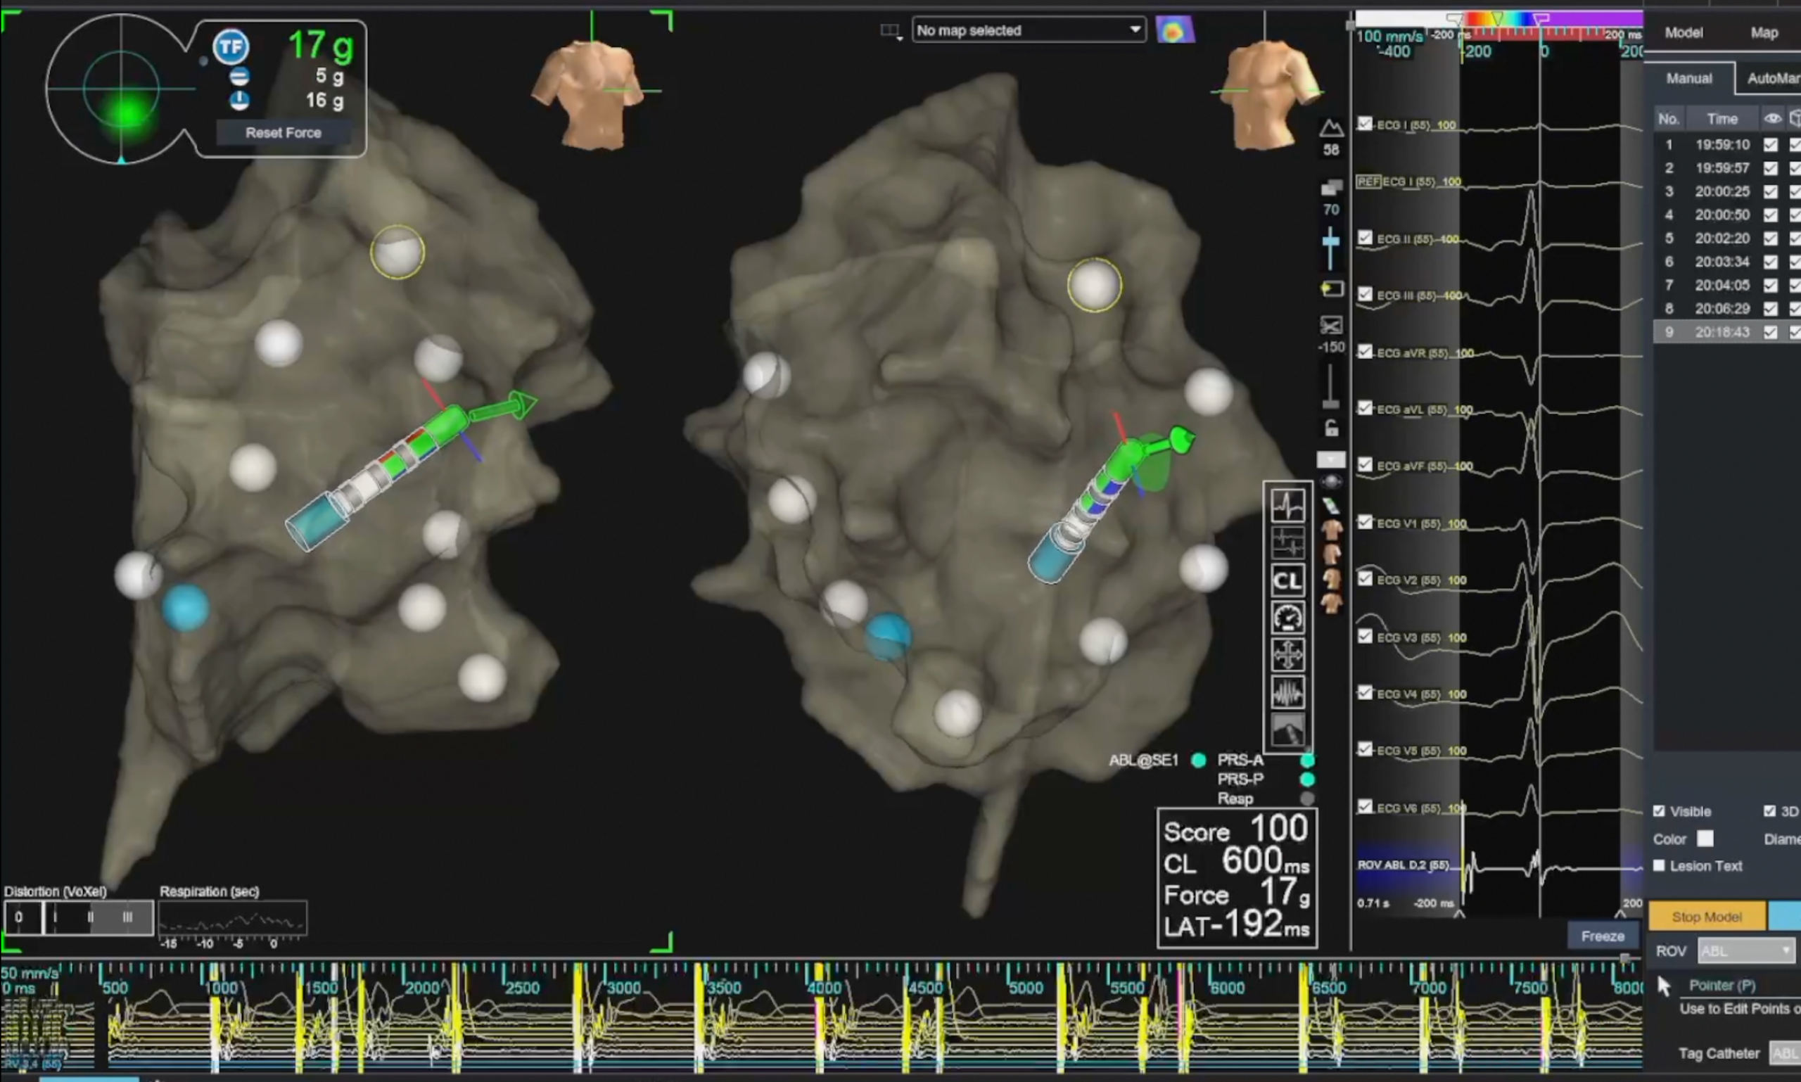The width and height of the screenshot is (1801, 1082).
Task: Click the CL cycle length icon
Action: (1287, 581)
